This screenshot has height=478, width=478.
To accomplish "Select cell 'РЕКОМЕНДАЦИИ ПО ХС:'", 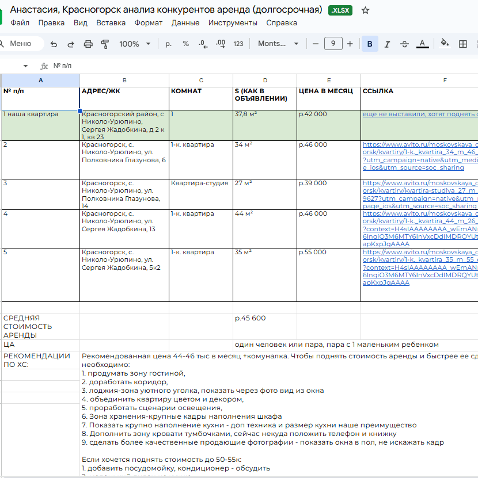I will [40, 360].
